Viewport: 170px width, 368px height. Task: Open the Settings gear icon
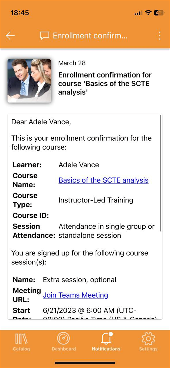(x=148, y=339)
